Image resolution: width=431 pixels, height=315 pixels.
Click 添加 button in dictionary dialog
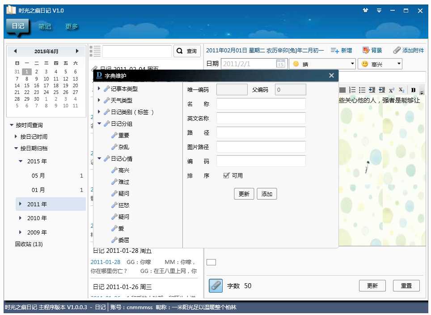266,194
